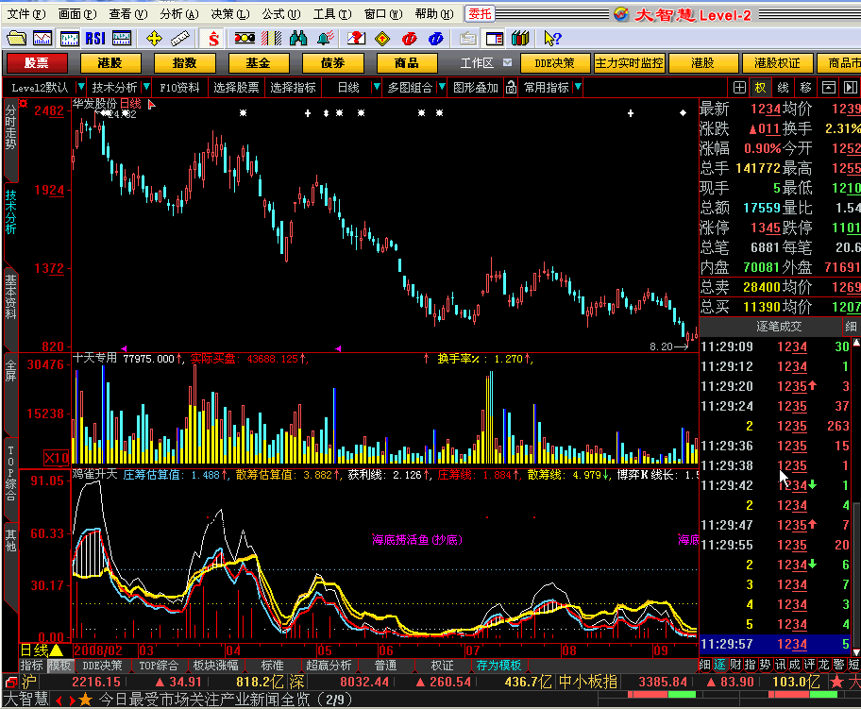Click the orange star news icon

[85, 700]
